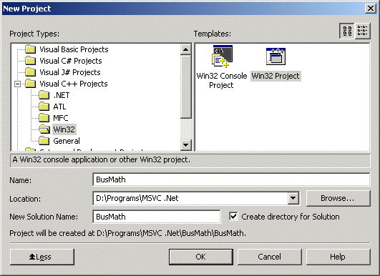
Task: Uncheck Create directory for Solution checkbox
Action: (x=233, y=216)
